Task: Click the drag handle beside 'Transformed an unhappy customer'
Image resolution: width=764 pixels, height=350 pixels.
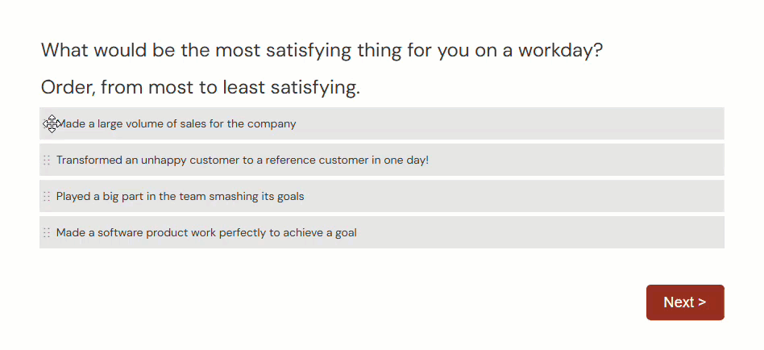Action: click(x=47, y=160)
